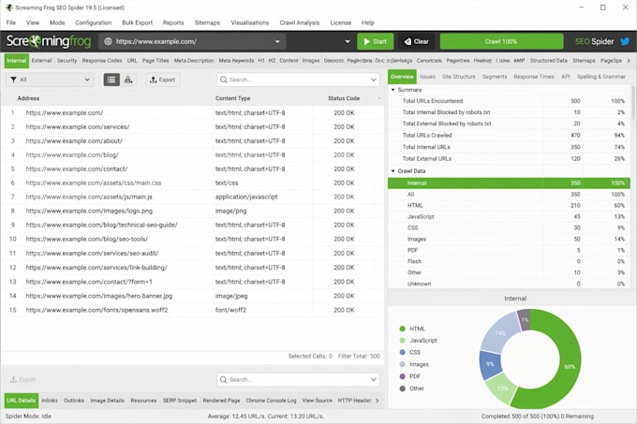This screenshot has width=637, height=424.
Task: Sort by Address column header
Action: pyautogui.click(x=28, y=98)
